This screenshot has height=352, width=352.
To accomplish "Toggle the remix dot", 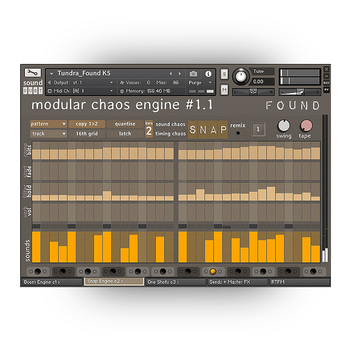I will click(x=238, y=133).
